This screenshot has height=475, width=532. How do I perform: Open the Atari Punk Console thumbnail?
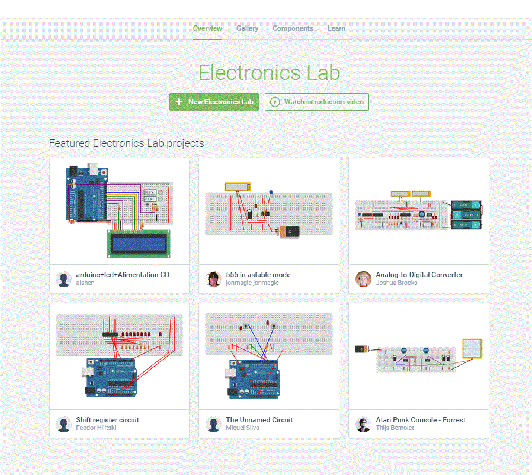coord(418,355)
